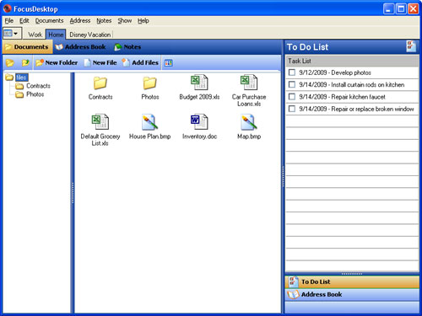Screen dimensions: 422x316
Task: Select the Address Book section tab
Action: click(x=80, y=47)
